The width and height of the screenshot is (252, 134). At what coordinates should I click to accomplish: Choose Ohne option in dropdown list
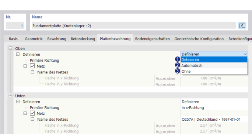[214, 71]
